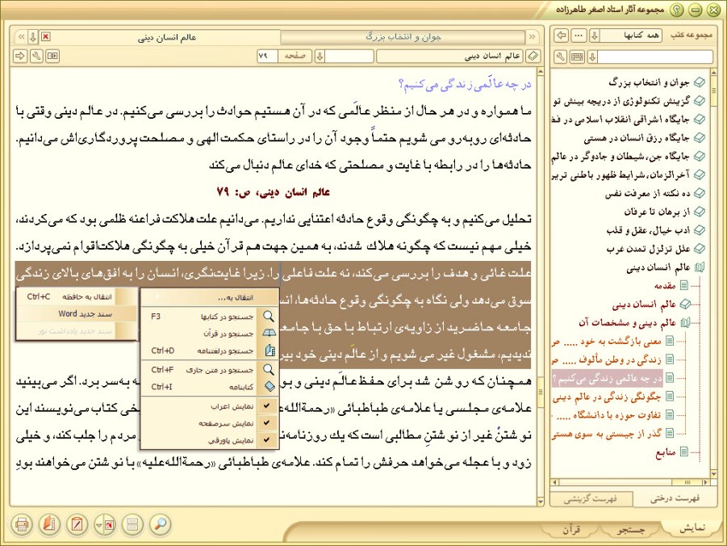This screenshot has height=546, width=727.
Task: Open book از برهان تا عرفان
Action: coord(657,212)
